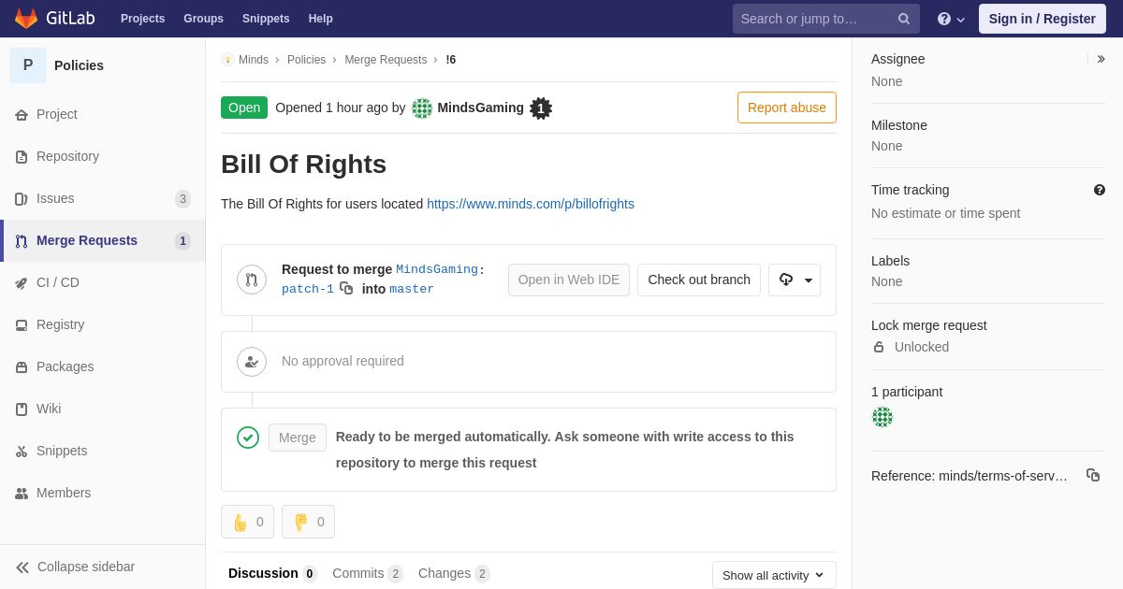Click the Report abuse button
1123x589 pixels.
coord(787,108)
